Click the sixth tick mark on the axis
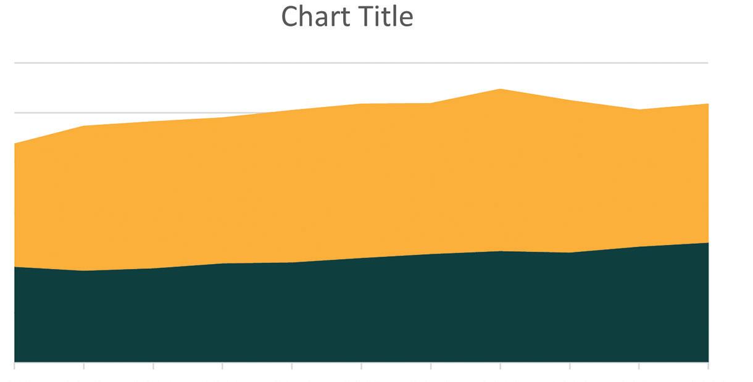Viewport: 753px width, 382px height. [361, 366]
